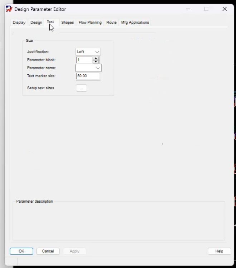This screenshot has height=268, width=236.
Task: Click the Text marker size field
Action: pos(88,76)
